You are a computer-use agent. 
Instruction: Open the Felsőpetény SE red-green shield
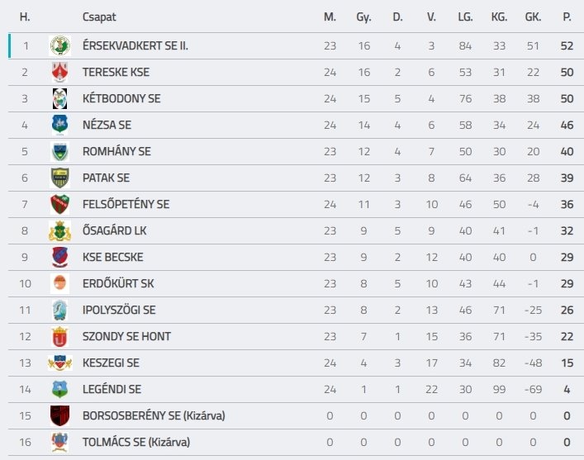click(60, 205)
